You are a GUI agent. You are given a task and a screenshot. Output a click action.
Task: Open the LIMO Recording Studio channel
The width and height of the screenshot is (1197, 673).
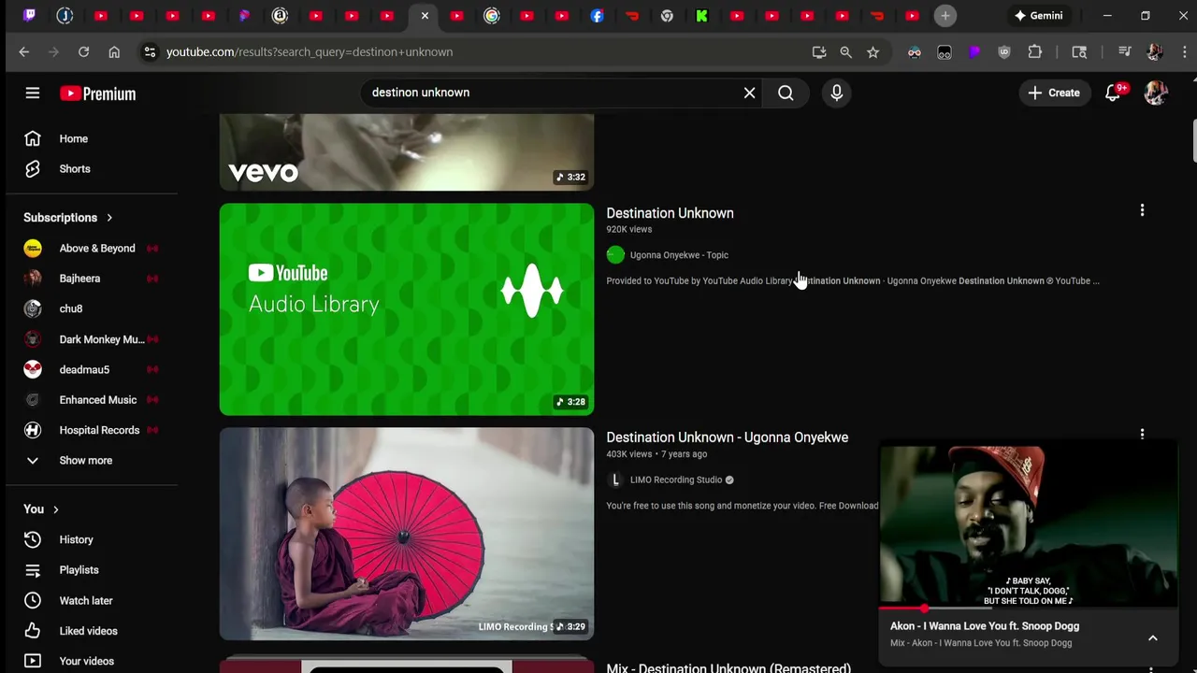676,480
